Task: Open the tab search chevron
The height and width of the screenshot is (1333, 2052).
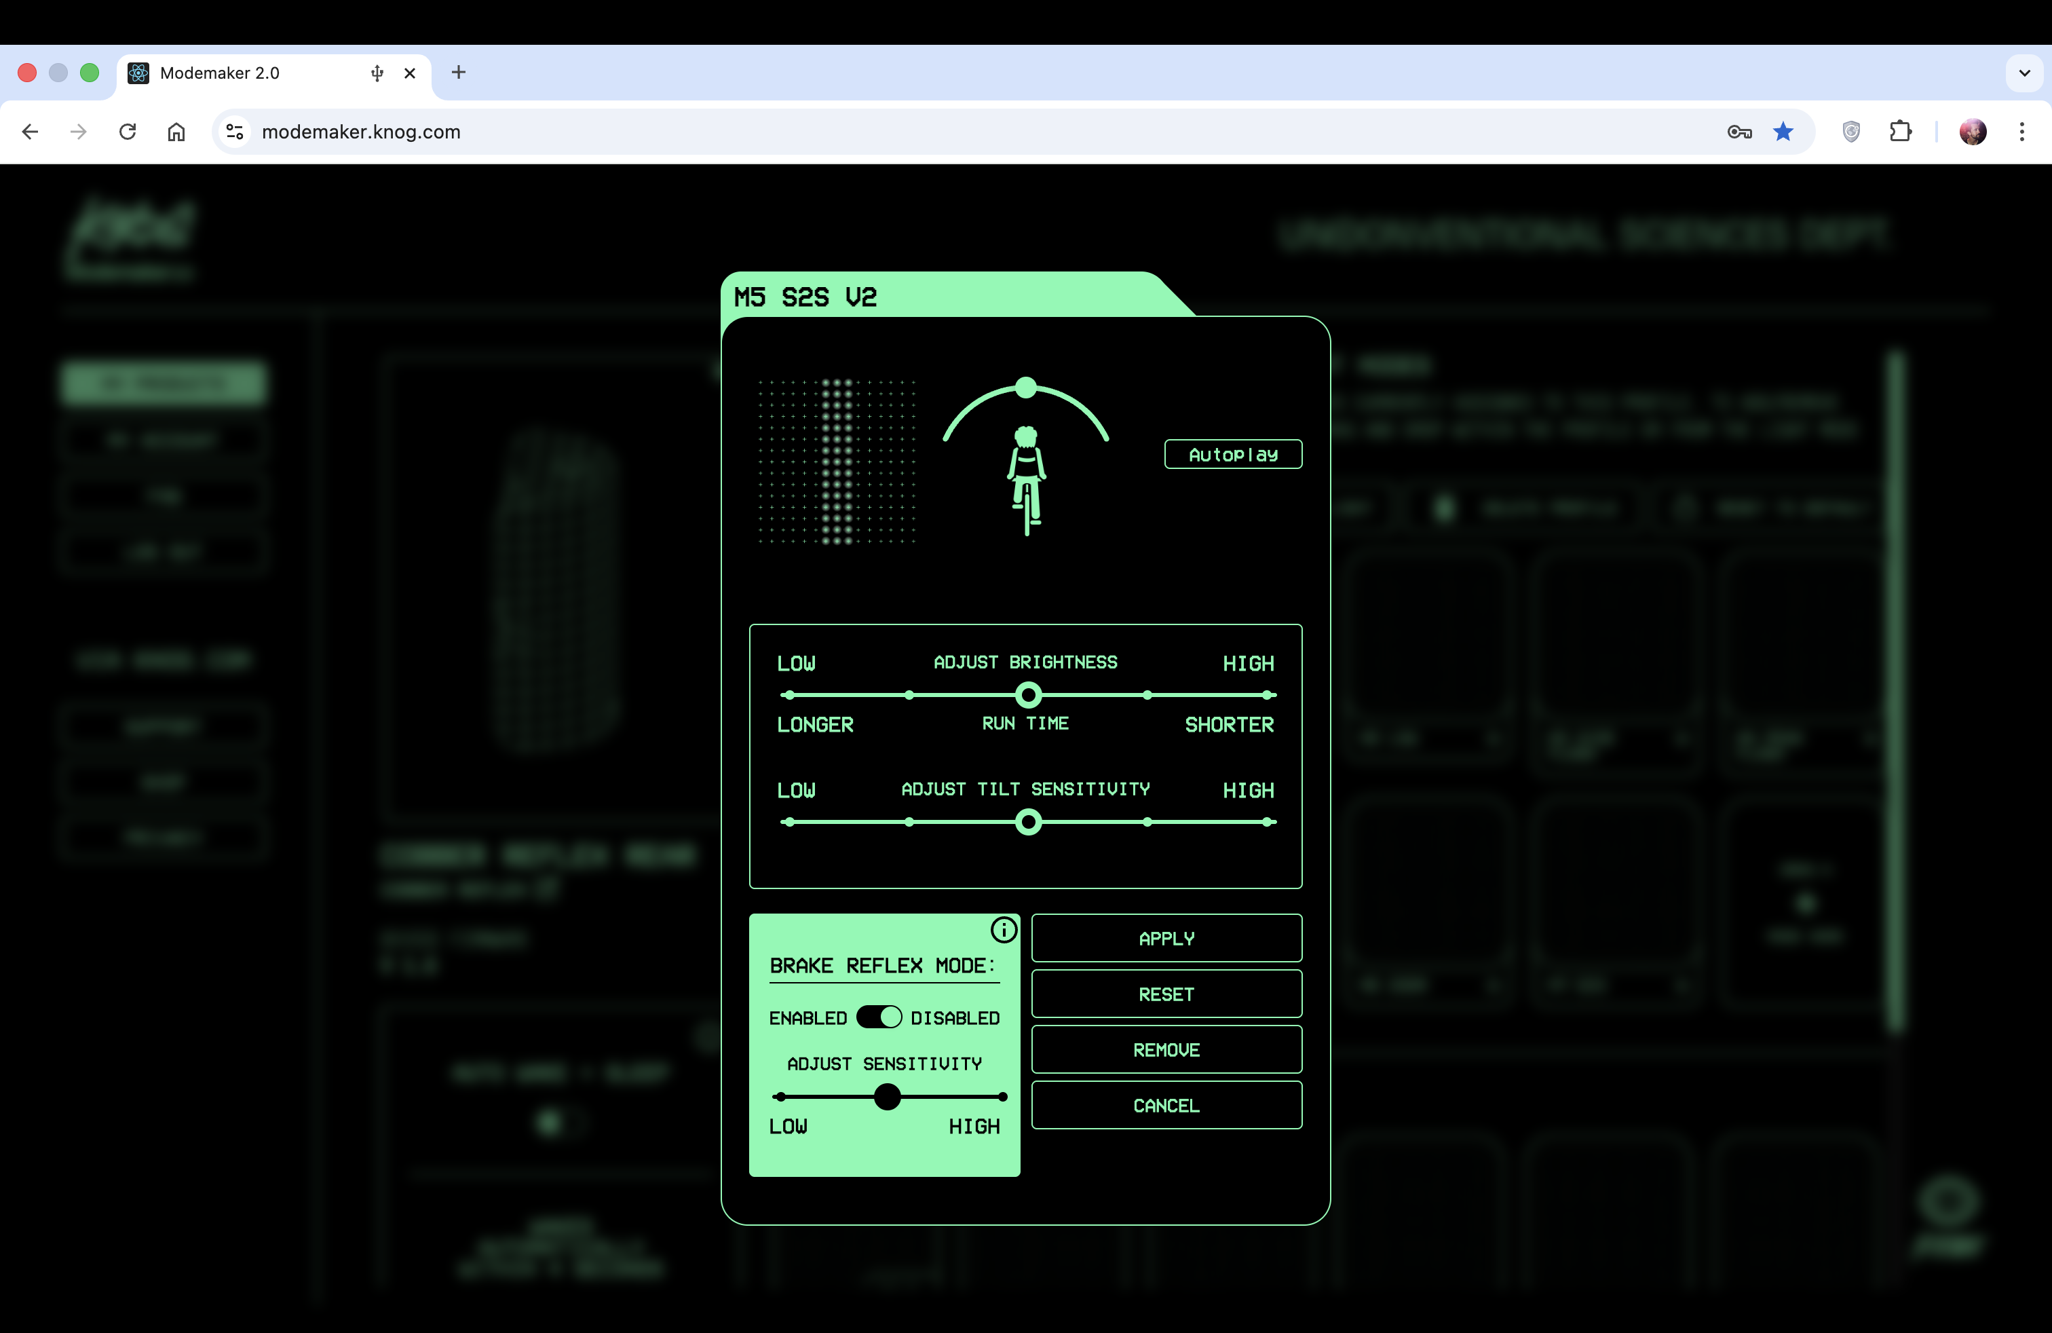Action: point(2024,73)
